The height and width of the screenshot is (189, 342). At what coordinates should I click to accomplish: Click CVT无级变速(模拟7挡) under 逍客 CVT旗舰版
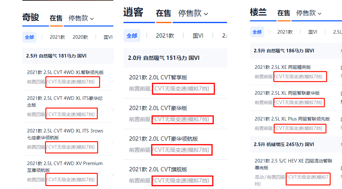coord(182,181)
